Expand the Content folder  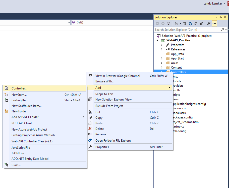tap(161, 67)
